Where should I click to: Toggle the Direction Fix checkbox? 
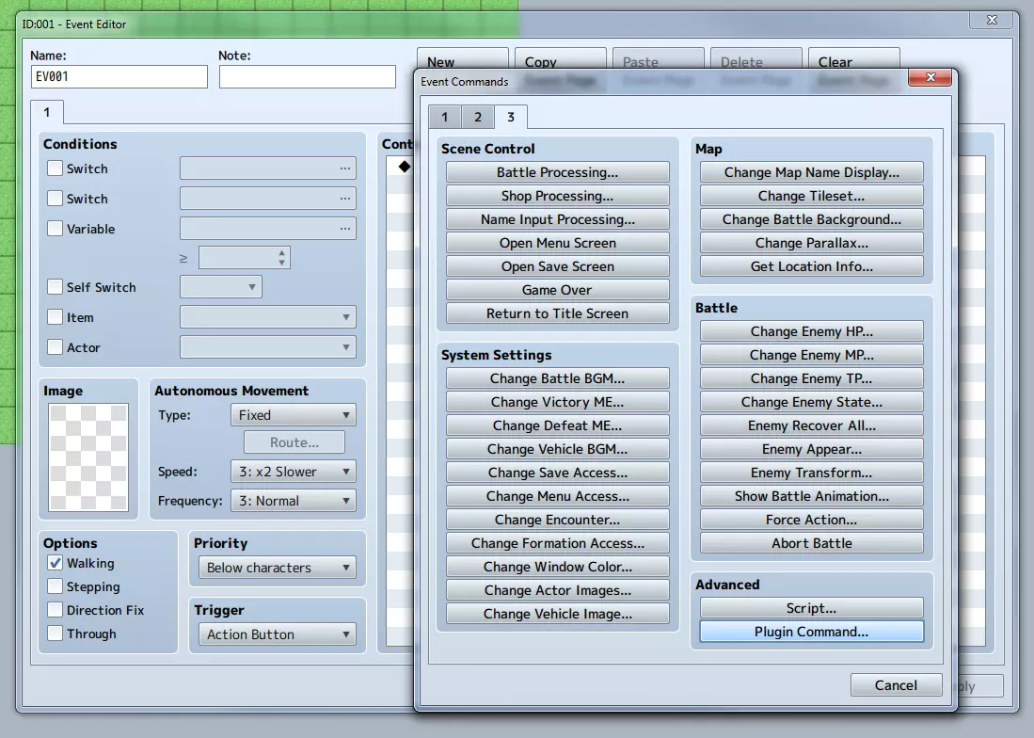click(x=56, y=610)
